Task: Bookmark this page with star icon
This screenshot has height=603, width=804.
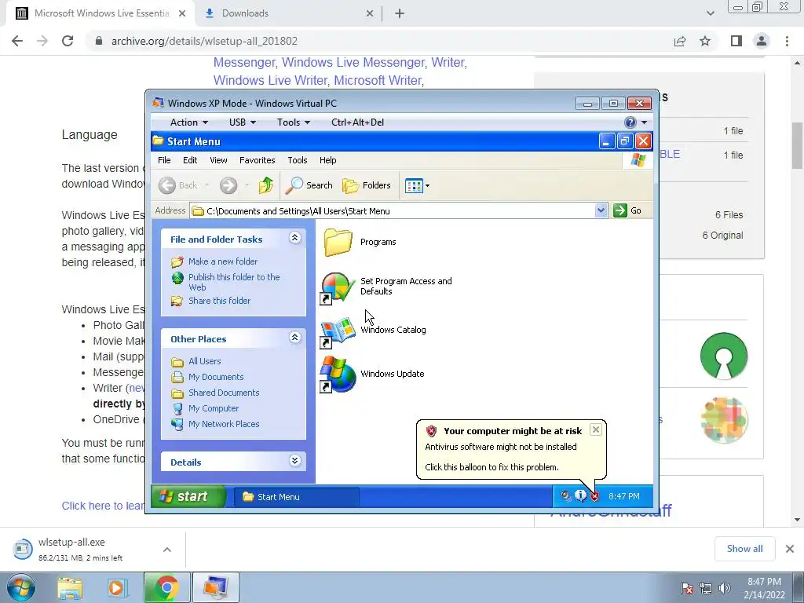Action: click(x=705, y=41)
